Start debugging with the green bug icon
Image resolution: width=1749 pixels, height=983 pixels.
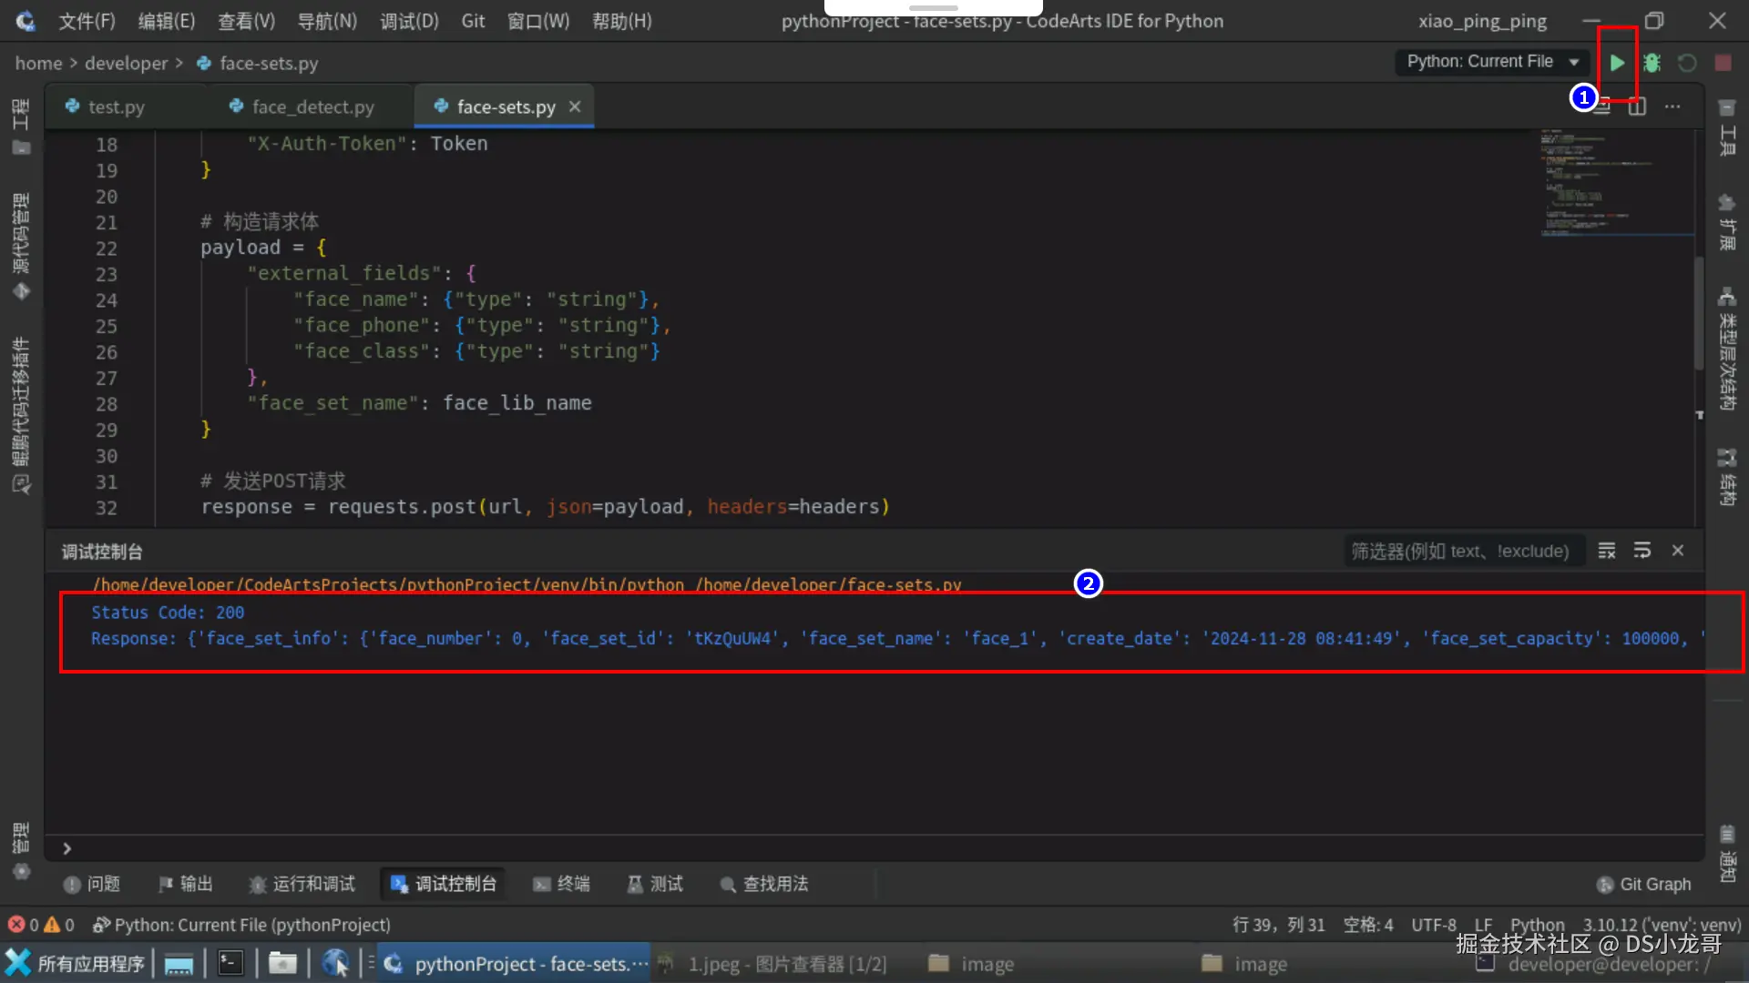[x=1652, y=63]
